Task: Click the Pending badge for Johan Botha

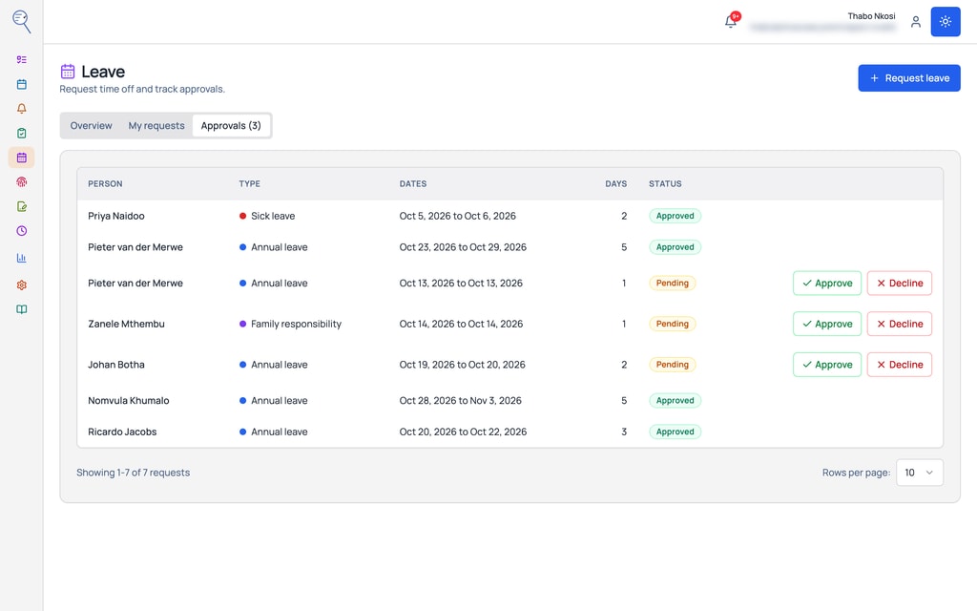Action: coord(673,365)
